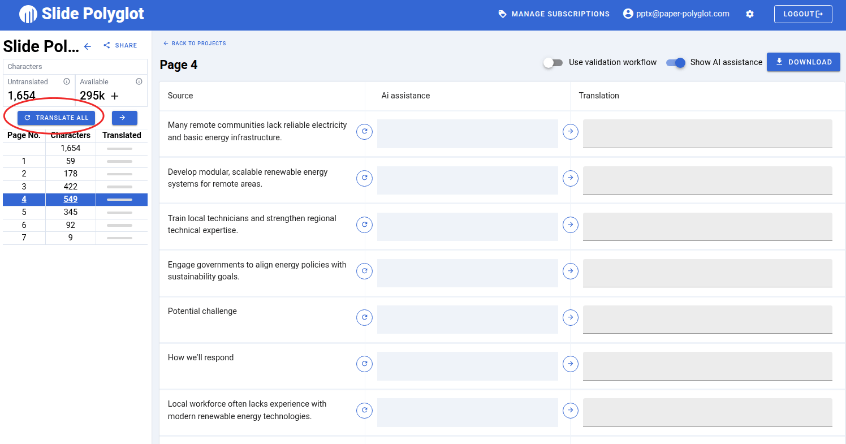Copy 'How we'll respond' suggestion to translation
846x444 pixels.
click(x=571, y=364)
